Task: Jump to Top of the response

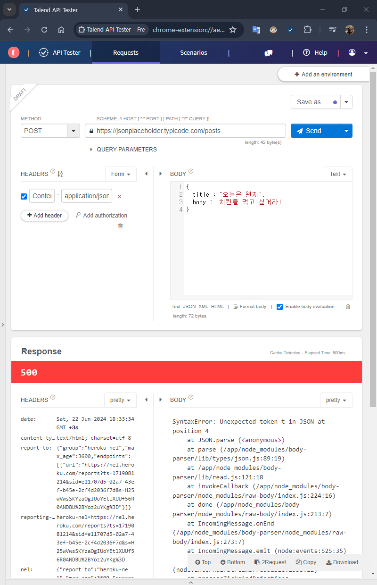Action: (203, 562)
